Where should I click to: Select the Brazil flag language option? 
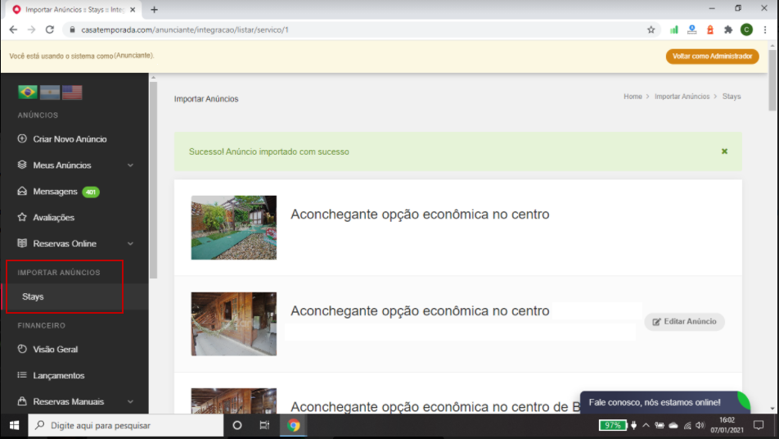[x=27, y=92]
